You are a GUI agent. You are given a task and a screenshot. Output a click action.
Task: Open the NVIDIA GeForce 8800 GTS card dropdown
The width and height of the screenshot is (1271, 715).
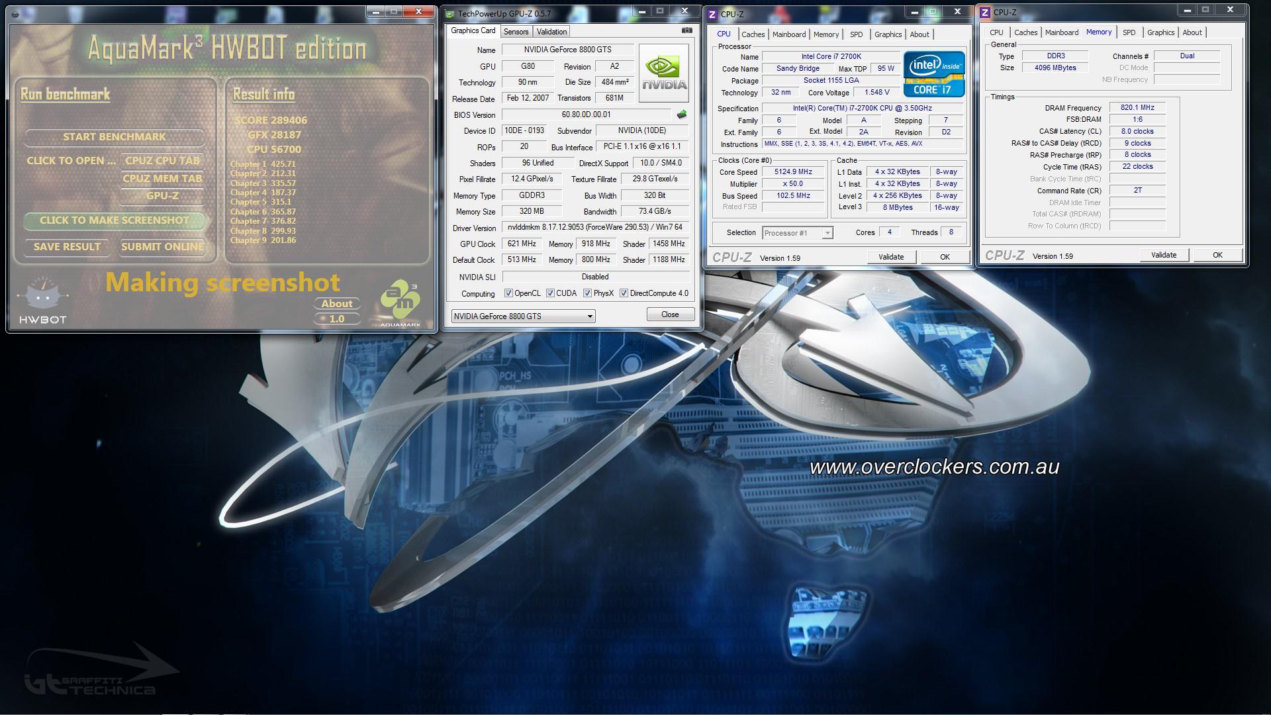point(523,316)
